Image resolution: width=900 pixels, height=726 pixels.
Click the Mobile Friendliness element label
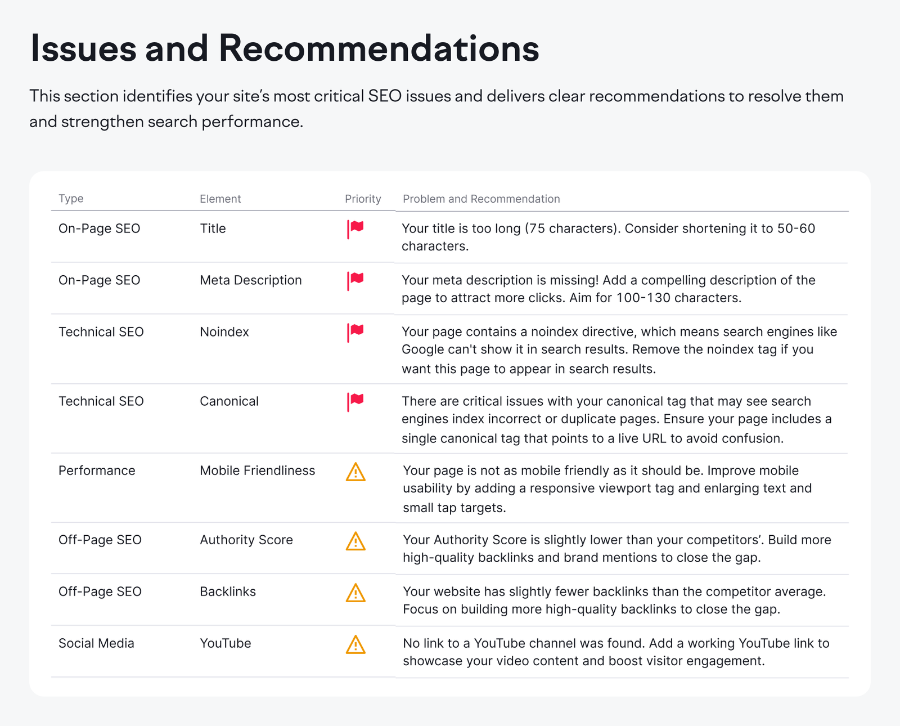pyautogui.click(x=257, y=470)
